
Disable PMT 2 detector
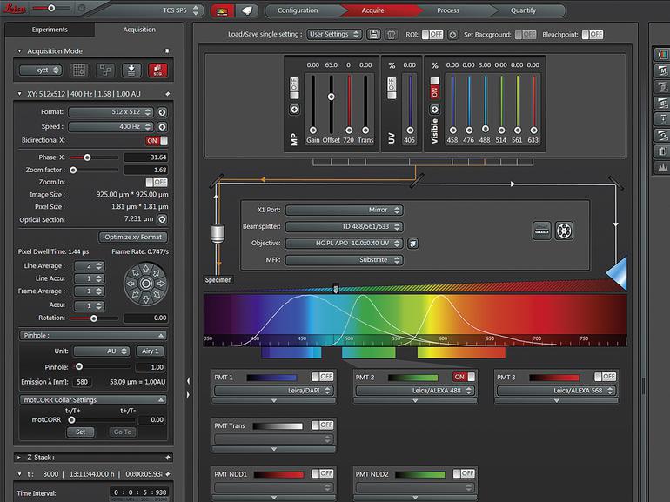[x=464, y=377]
